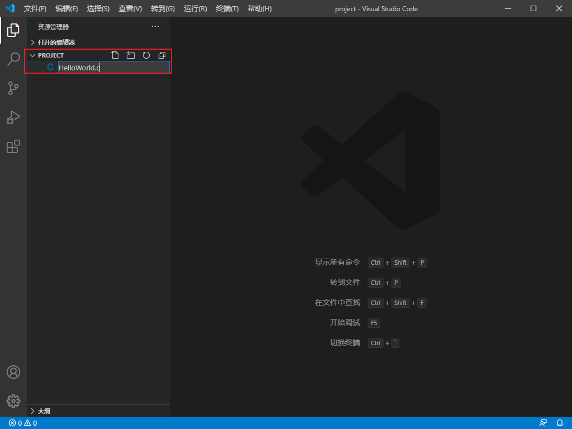Open notifications bell in status bar

coord(560,423)
